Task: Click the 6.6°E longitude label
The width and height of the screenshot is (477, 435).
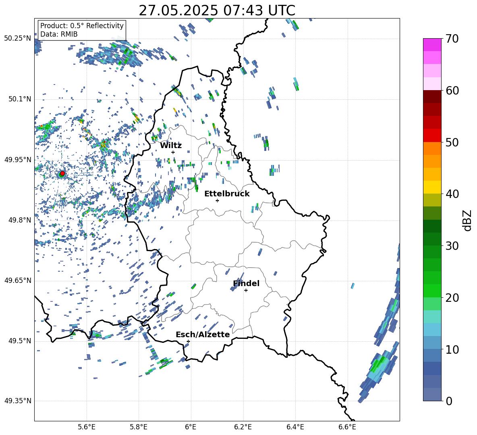Action: [347, 427]
